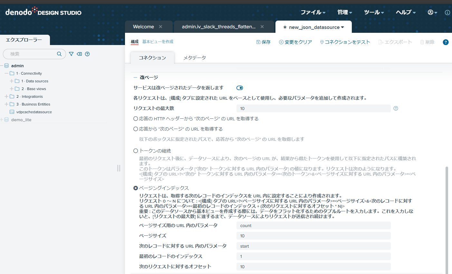
Task: Discard edits using 変更をクリア
Action: point(295,42)
